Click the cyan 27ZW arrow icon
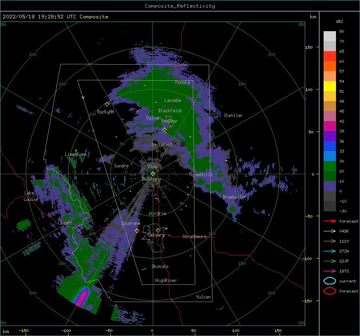This screenshot has width=360, height=336. click(330, 251)
